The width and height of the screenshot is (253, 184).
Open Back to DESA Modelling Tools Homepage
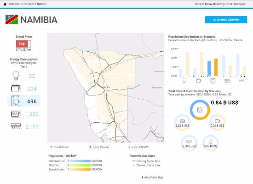click(x=220, y=4)
